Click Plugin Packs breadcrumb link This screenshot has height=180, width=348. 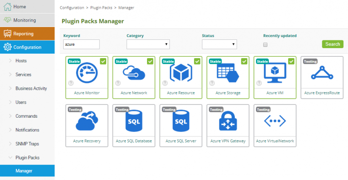pyautogui.click(x=101, y=7)
